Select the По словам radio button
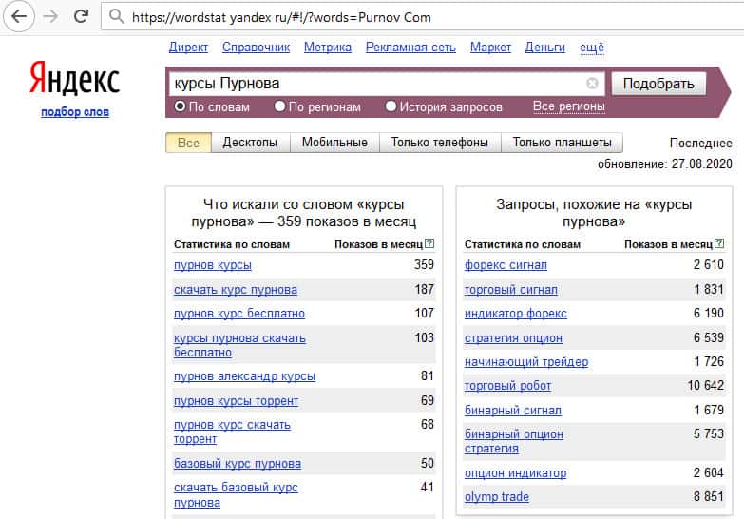Screen dimensions: 744x519 click(180, 106)
